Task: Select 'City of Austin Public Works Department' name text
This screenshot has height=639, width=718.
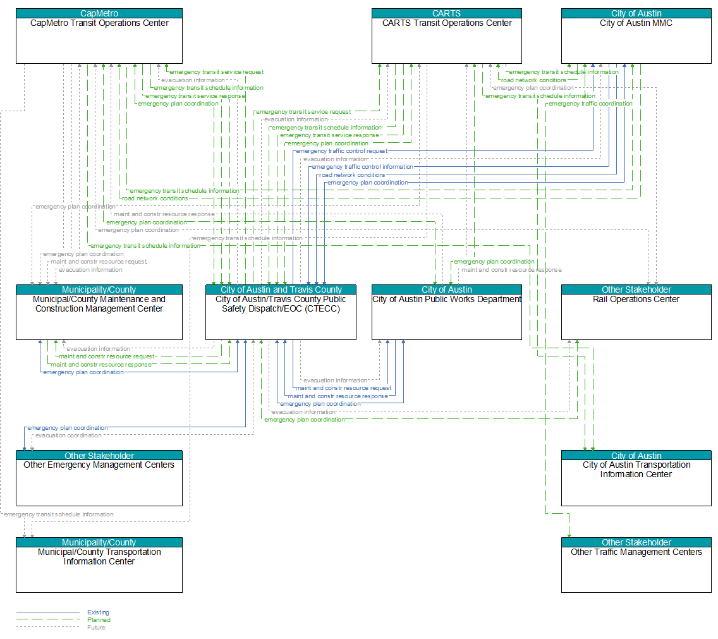Action: point(447,299)
